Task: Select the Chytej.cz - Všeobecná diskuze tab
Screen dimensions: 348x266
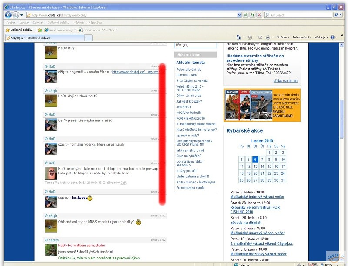Action: (44, 38)
